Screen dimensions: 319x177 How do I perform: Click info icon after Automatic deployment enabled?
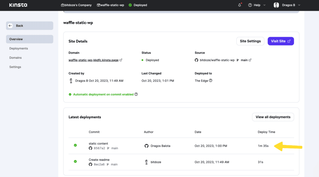point(136,94)
